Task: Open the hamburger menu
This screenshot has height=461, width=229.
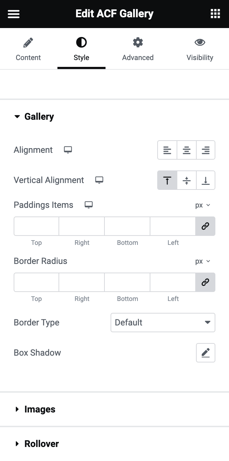Action: [x=14, y=14]
